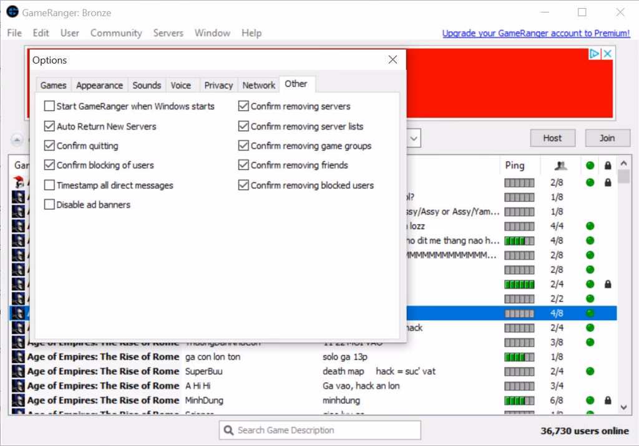Click game icon in MinhDung row

18,401
